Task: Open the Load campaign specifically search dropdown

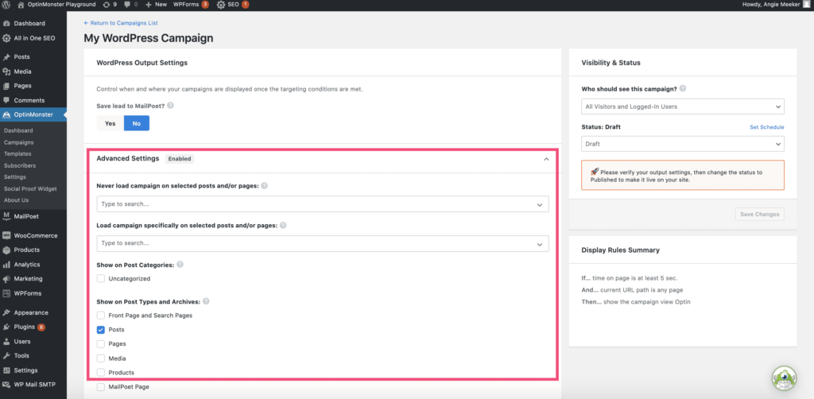Action: (x=323, y=243)
